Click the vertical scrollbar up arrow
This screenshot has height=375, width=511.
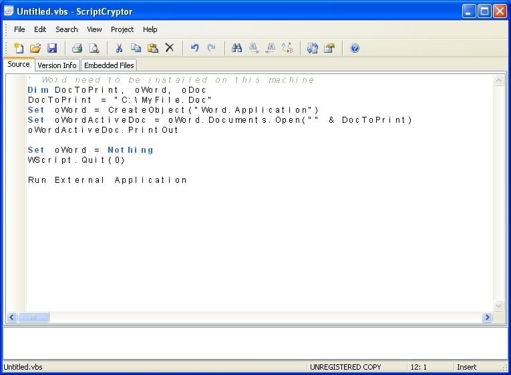[x=498, y=80]
